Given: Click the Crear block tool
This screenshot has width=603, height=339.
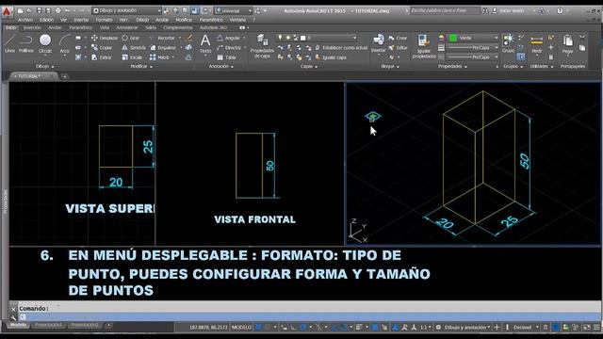Looking at the screenshot, I should pyautogui.click(x=398, y=38).
